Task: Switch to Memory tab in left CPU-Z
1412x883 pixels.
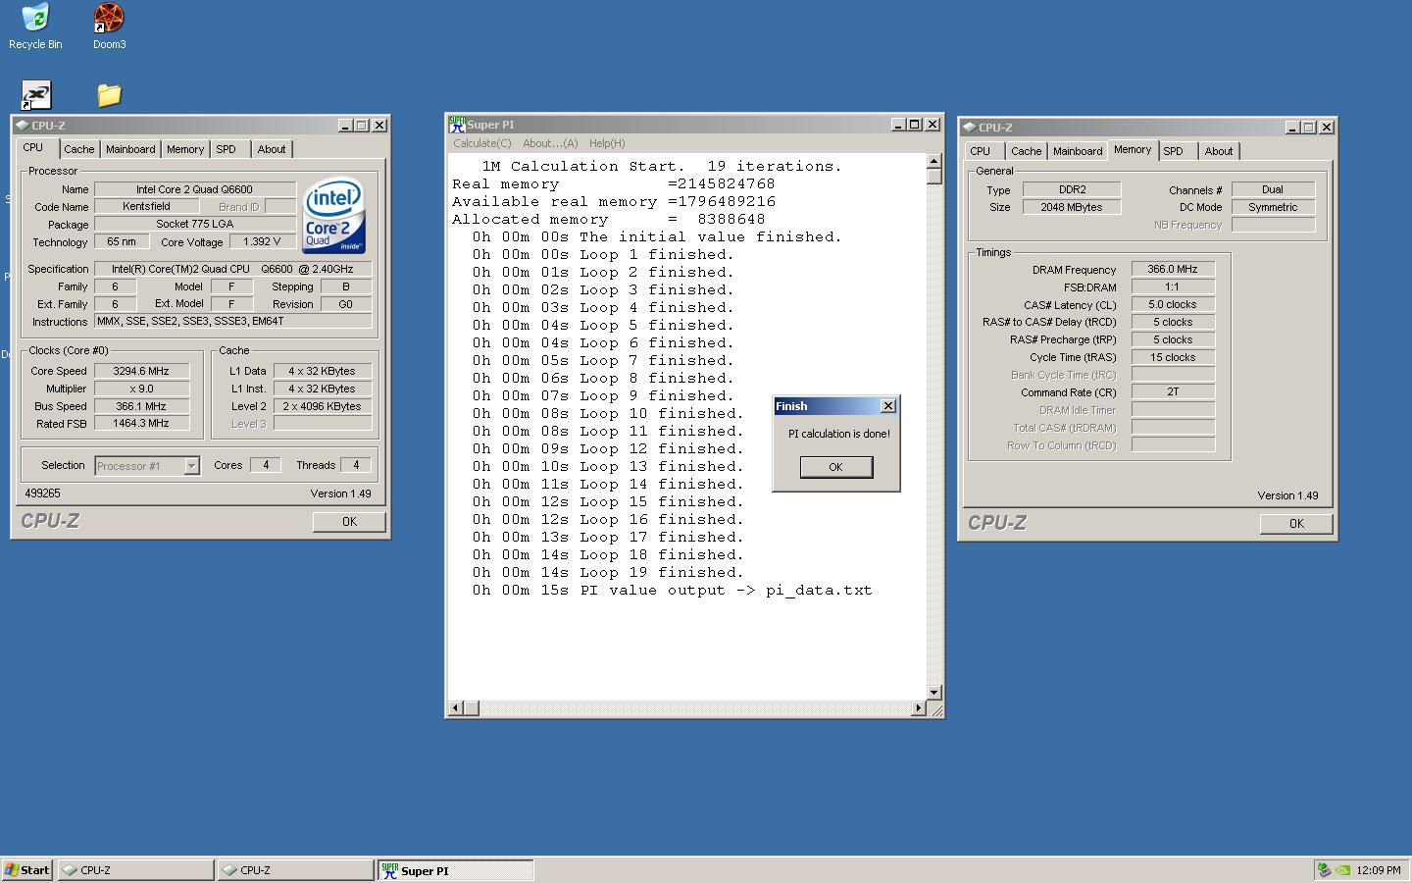Action: 185,149
